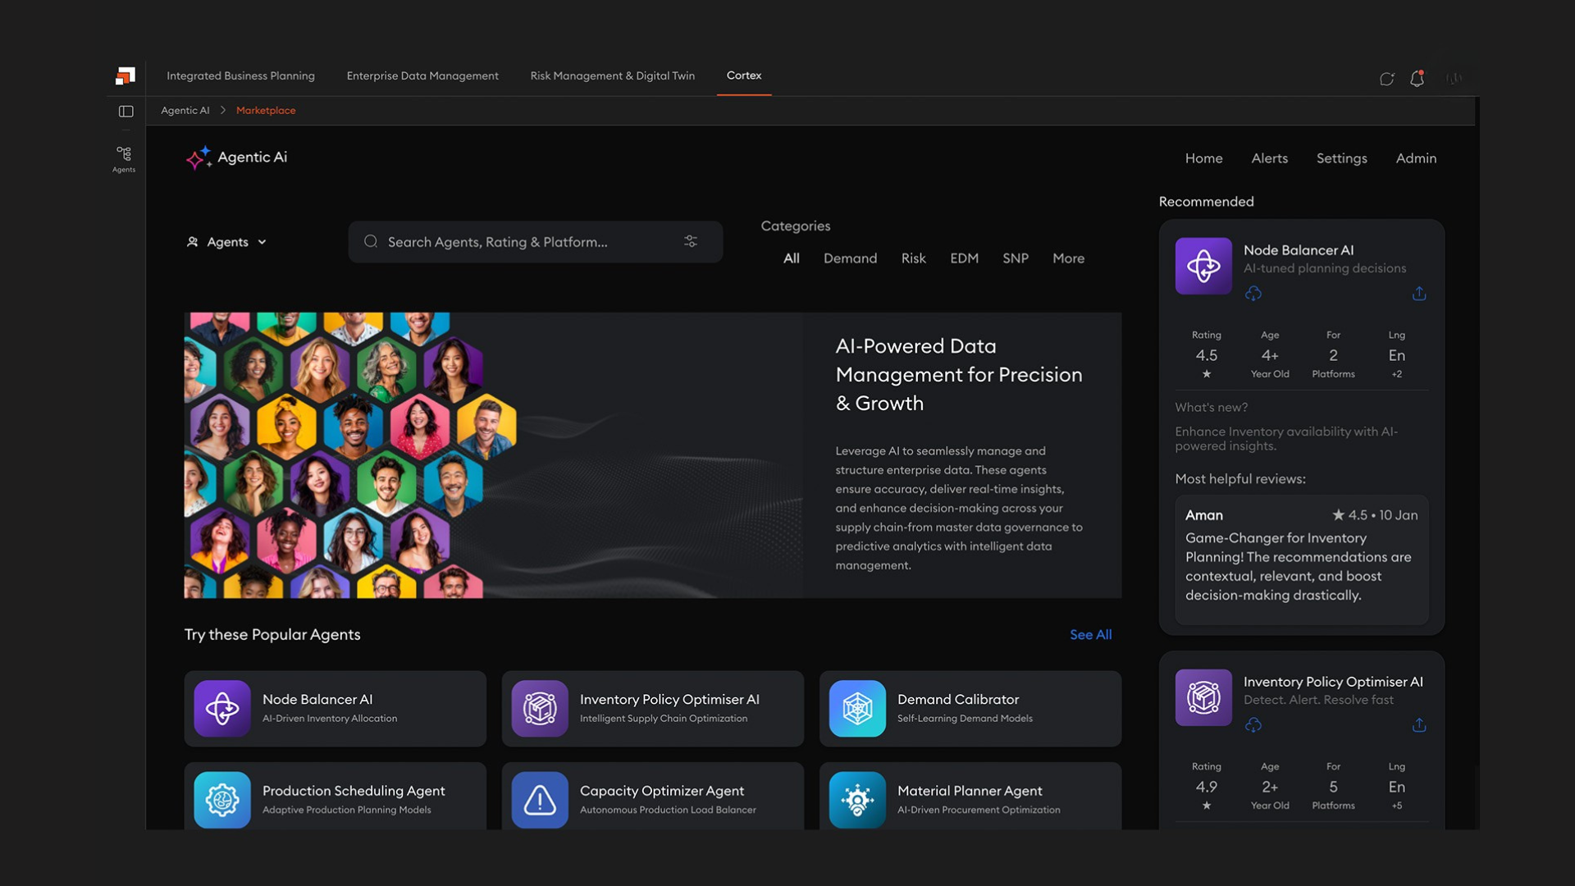Viewport: 1575px width, 886px height.
Task: Share Inventory Policy Optimiser AI share icon
Action: point(1419,725)
